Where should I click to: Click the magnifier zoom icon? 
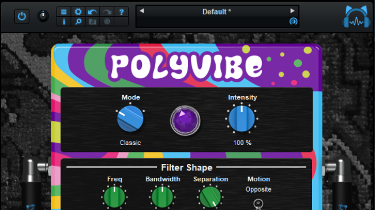tap(78, 21)
